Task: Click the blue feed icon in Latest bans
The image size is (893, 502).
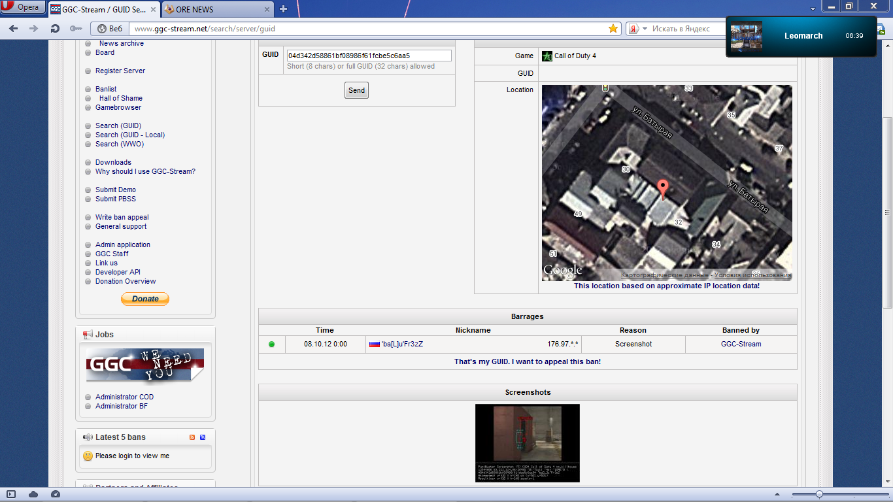Action: pos(203,437)
